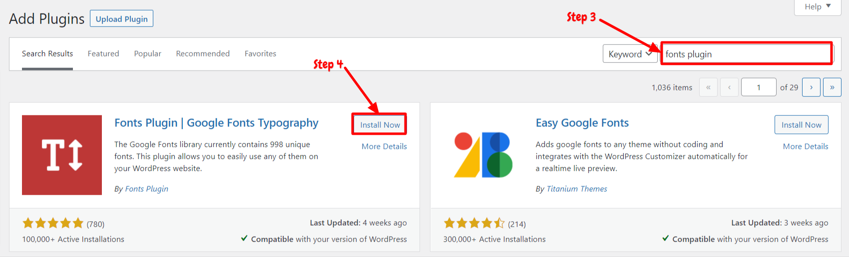
Task: Open the Keyword search type dropdown
Action: (630, 54)
